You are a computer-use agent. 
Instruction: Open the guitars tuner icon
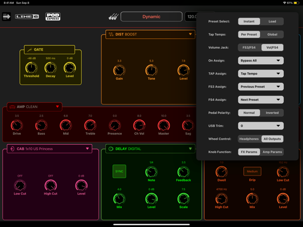pos(114,16)
